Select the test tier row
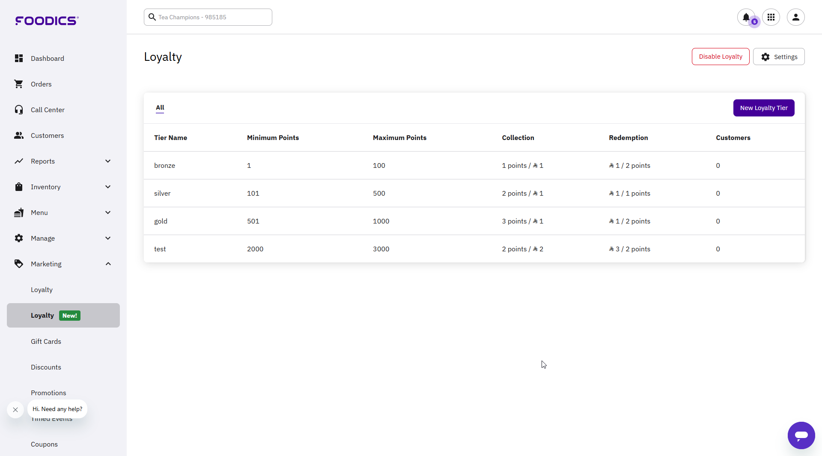 point(160,249)
